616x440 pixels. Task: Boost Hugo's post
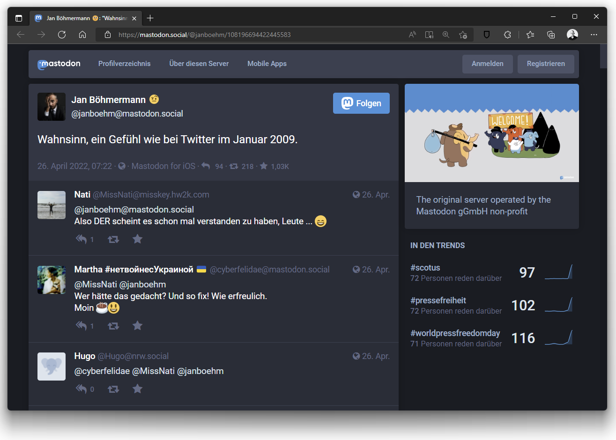click(113, 389)
